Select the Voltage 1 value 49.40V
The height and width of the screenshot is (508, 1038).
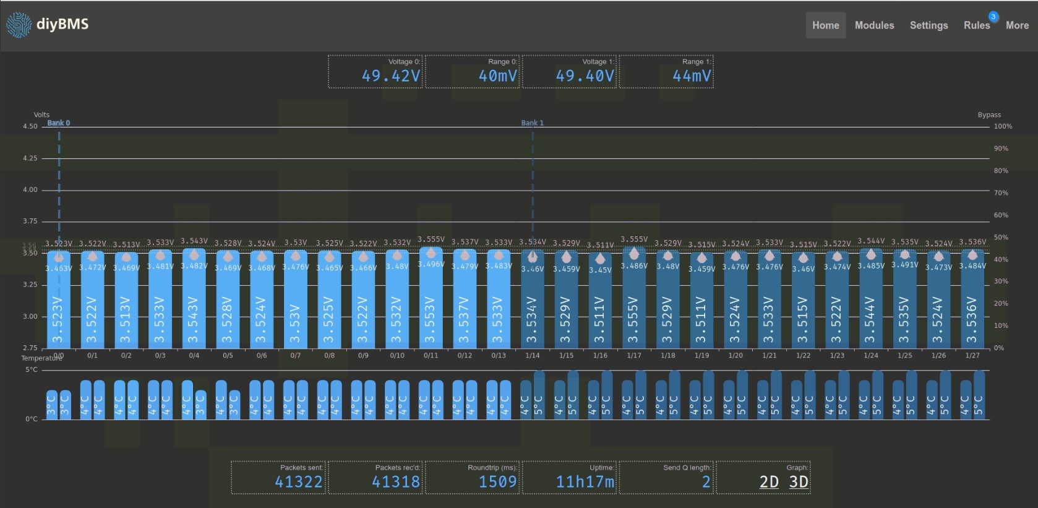pos(585,76)
